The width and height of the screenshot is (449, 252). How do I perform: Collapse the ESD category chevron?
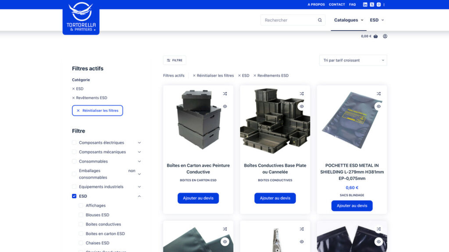139,196
